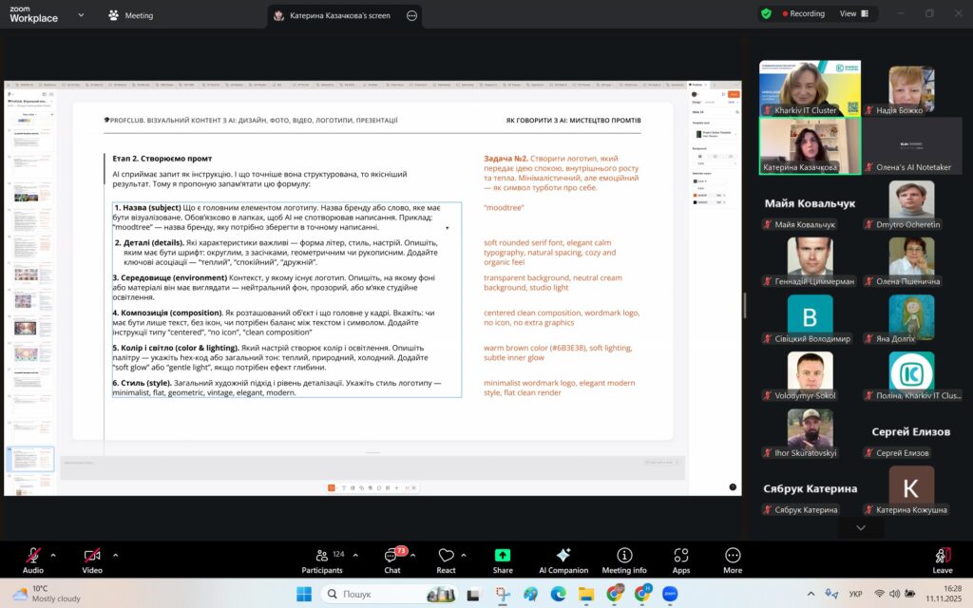Unmute the microphone in the Zoom toolbar
The width and height of the screenshot is (973, 608).
(33, 556)
